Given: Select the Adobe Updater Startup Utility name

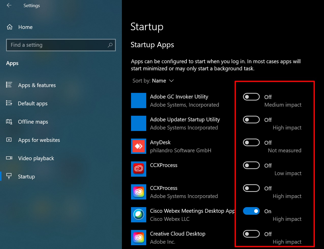Looking at the screenshot, I should click(185, 120).
